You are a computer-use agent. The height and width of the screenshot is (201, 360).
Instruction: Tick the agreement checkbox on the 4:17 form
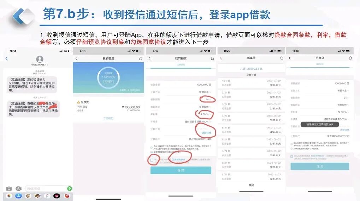click(152, 160)
